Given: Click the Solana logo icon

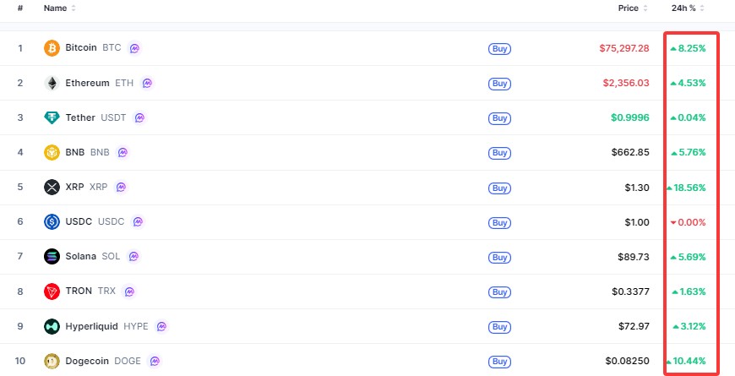Looking at the screenshot, I should click(x=52, y=257).
